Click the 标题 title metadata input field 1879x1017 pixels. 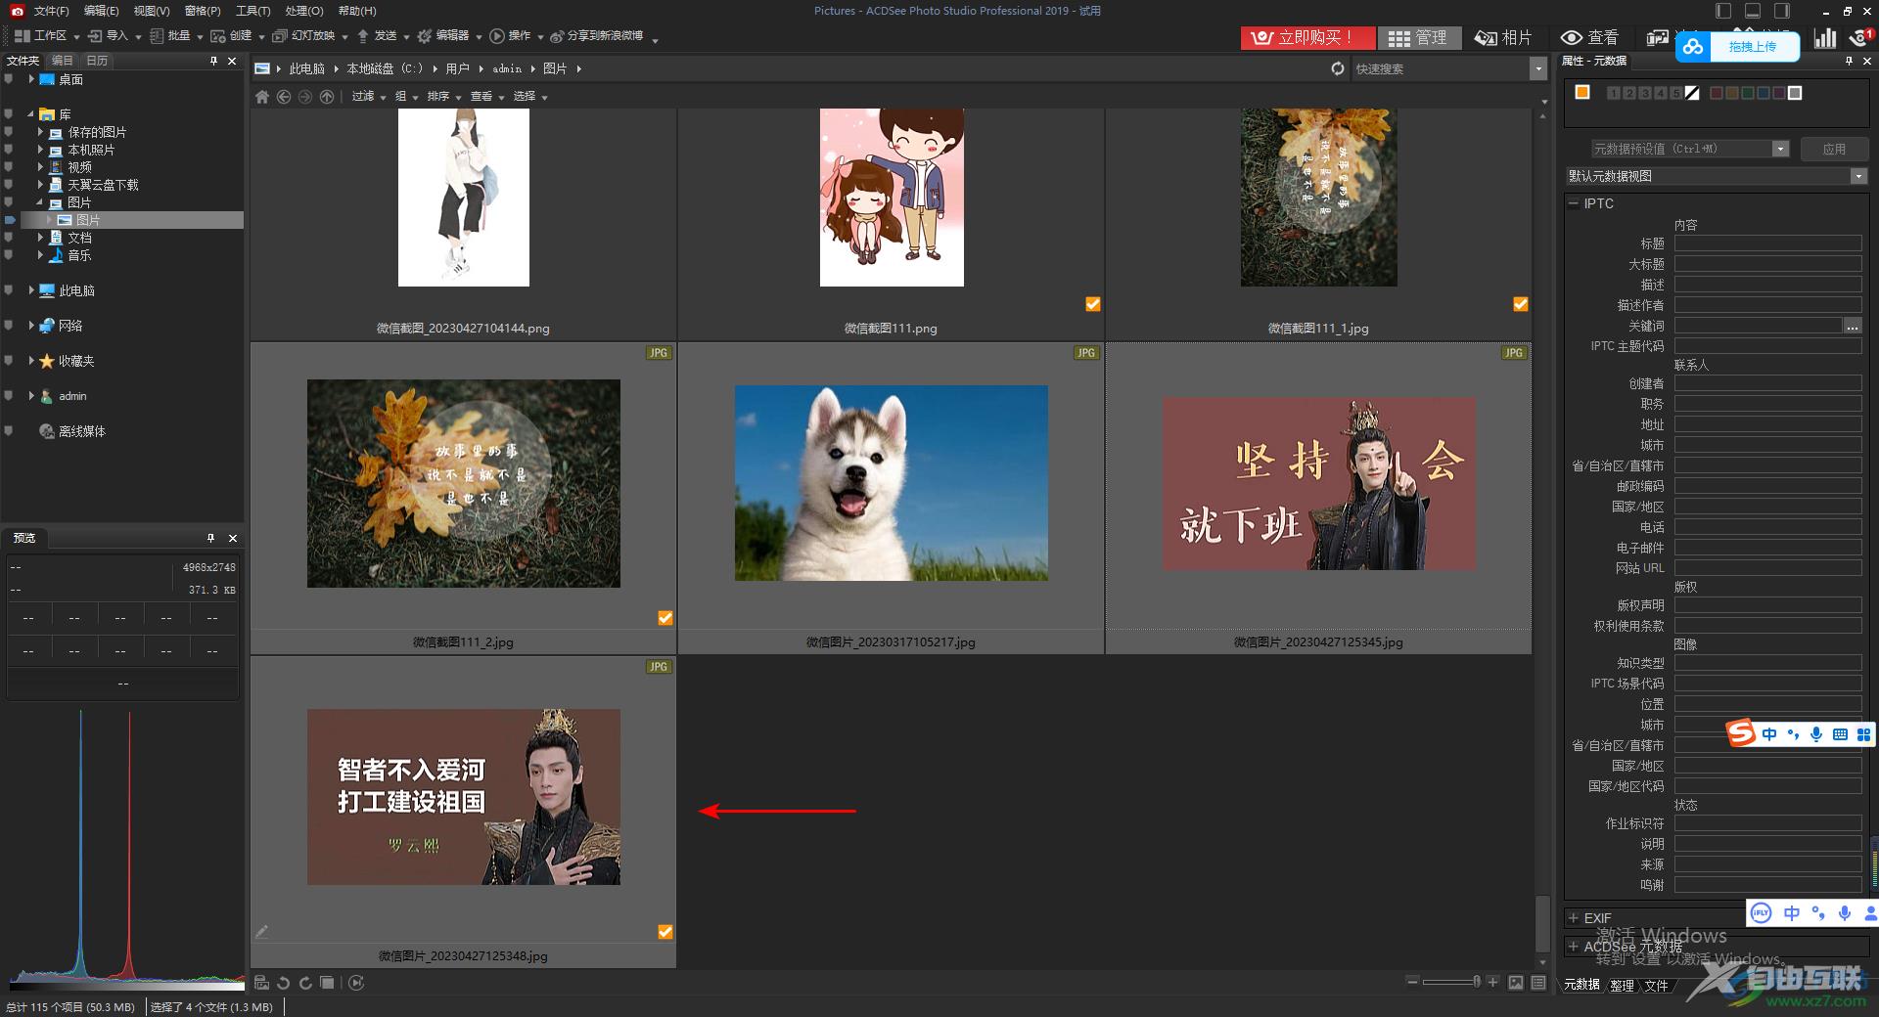[1767, 243]
